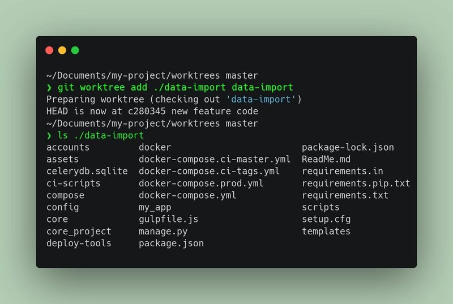Select the celerydb.sqlite file name
Screen dimensions: 453x304
87,172
